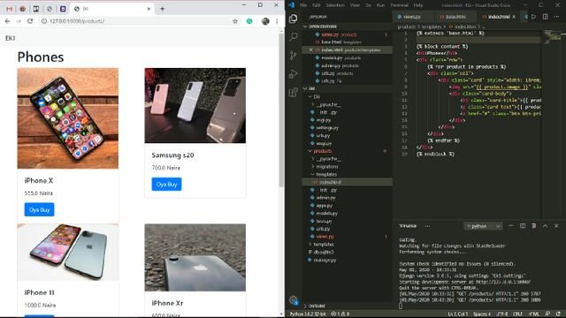Open the Extensions view
The image size is (566, 318).
coord(294,92)
